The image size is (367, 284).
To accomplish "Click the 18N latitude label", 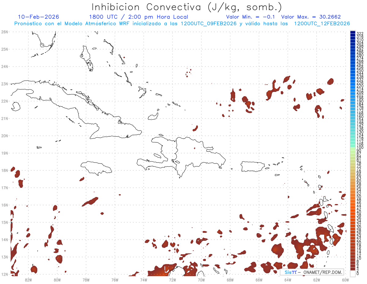I will tap(4, 170).
